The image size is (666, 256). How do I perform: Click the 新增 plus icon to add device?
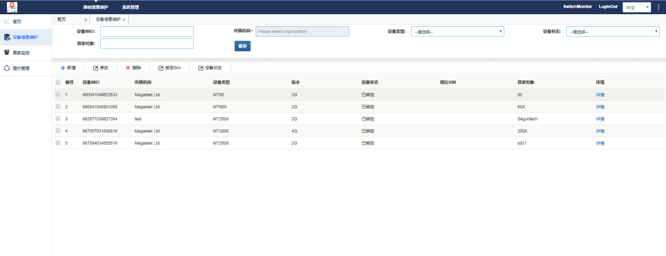tap(62, 68)
